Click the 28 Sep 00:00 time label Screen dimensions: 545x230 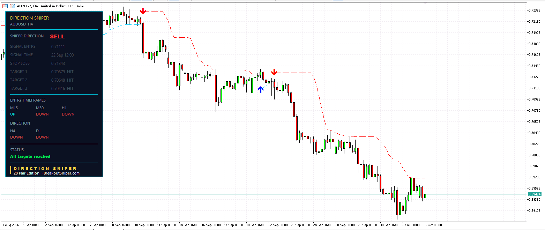coord(345,225)
